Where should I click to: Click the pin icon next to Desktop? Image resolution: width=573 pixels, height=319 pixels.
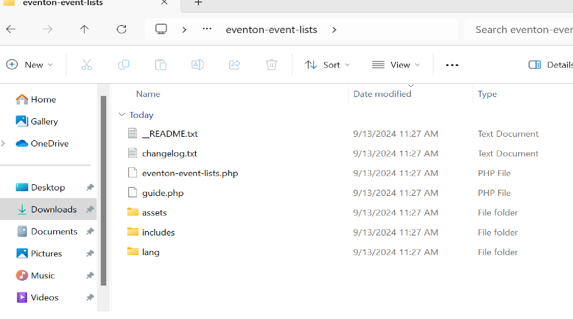tap(90, 187)
